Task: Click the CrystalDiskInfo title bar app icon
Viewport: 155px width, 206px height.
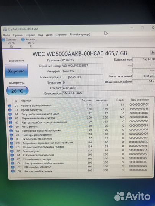Action: point(5,29)
